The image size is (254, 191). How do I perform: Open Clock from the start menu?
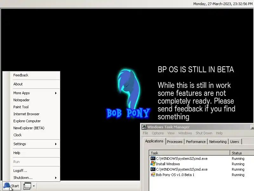click(x=35, y=135)
